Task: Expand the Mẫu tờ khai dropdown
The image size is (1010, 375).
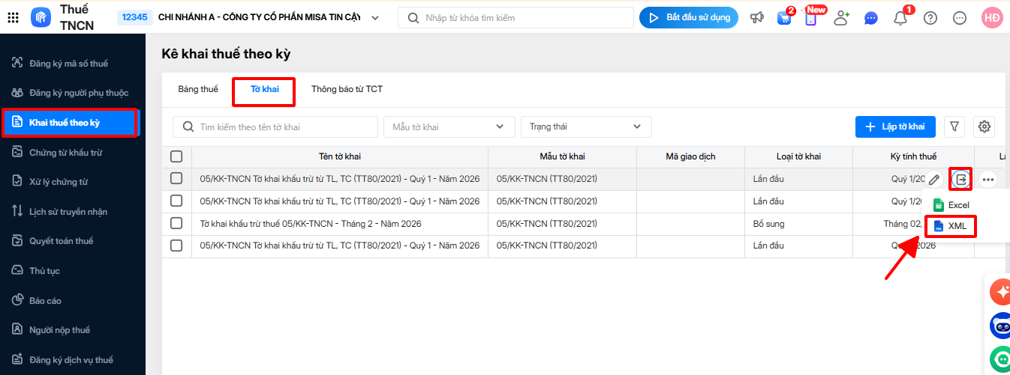Action: click(449, 127)
